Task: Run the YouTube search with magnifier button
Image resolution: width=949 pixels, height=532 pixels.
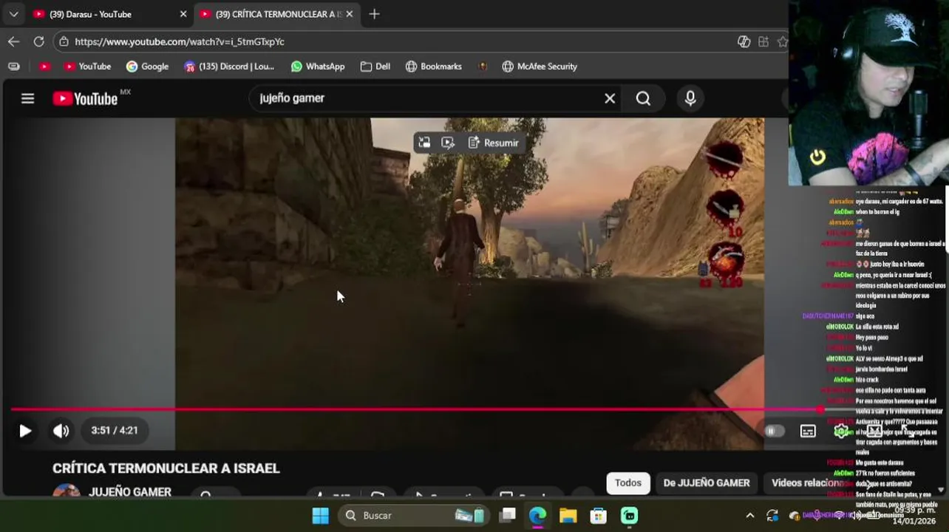Action: pos(643,98)
